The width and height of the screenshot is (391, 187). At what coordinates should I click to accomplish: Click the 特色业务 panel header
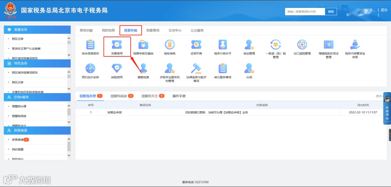(x=37, y=63)
